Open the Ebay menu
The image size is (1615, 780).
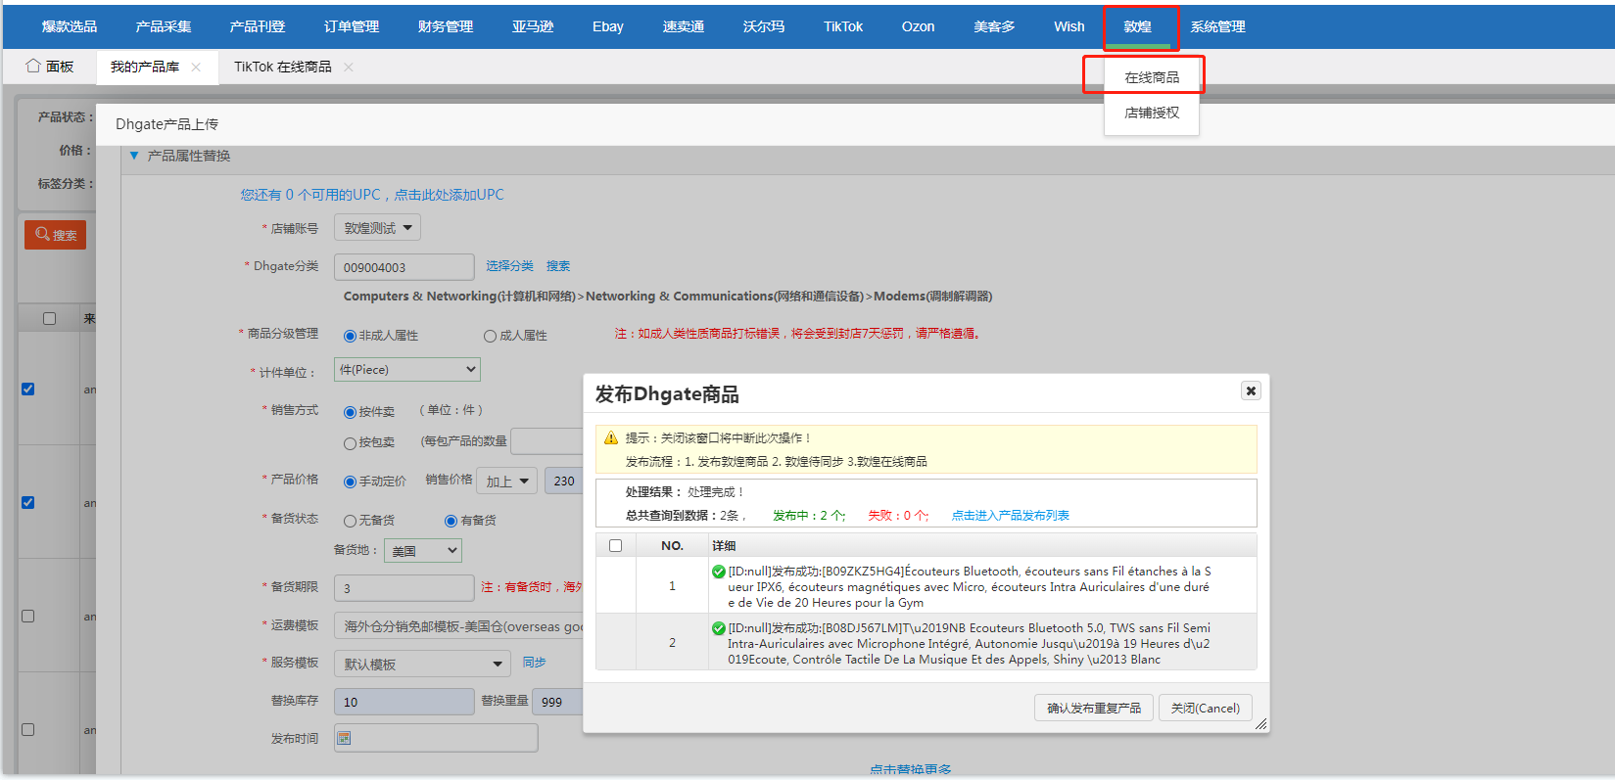pos(608,26)
